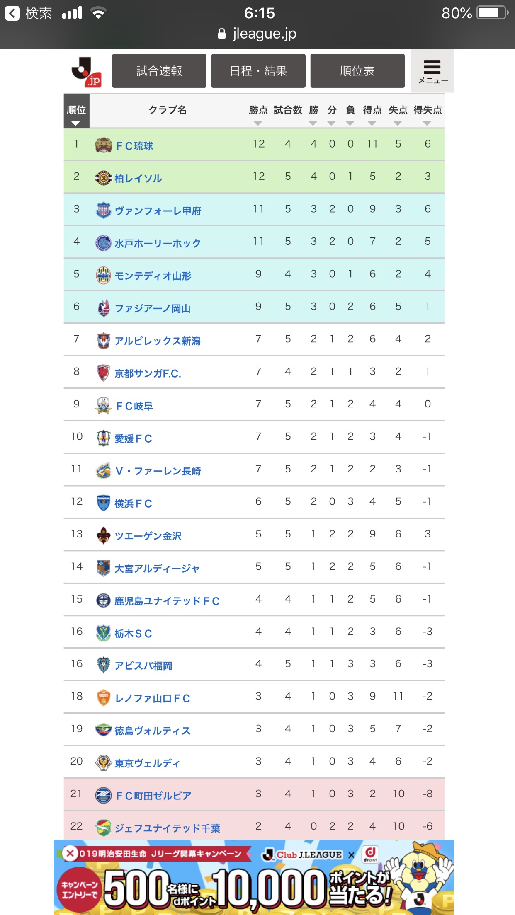Image resolution: width=515 pixels, height=915 pixels.
Task: Sort table by 勝点 arrow
Action: tap(258, 123)
